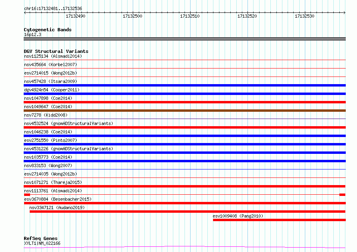Image resolution: width=357 pixels, height=252 pixels.
Task: Click the blue esv2751550 variant bar
Action: (185, 144)
